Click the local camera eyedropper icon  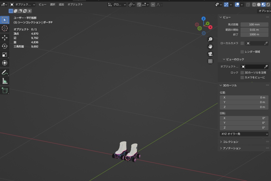(266, 43)
